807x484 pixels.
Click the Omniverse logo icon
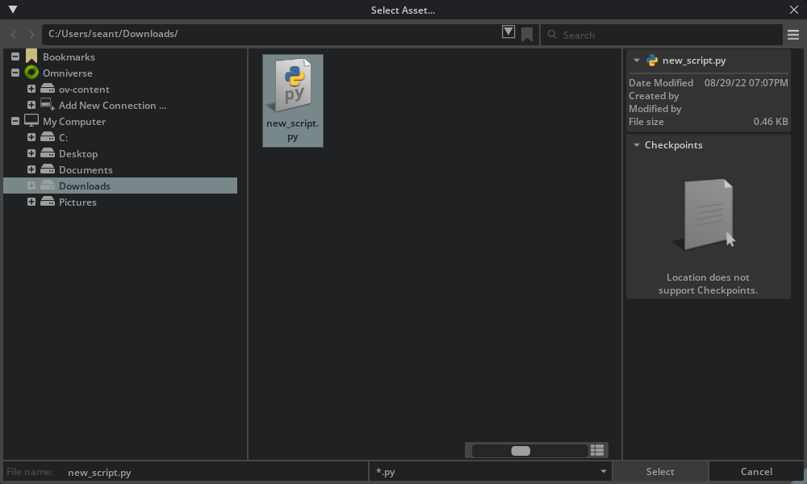(31, 73)
